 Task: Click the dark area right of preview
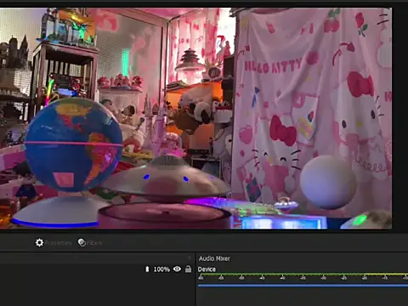[400, 119]
